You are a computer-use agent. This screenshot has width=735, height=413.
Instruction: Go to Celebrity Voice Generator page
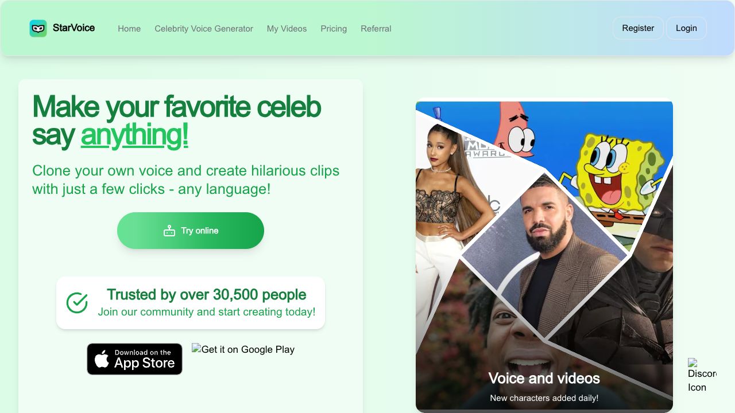click(204, 29)
